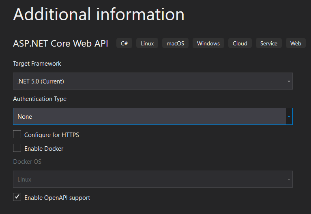Click the Windows platform tag
Image resolution: width=311 pixels, height=214 pixels.
click(208, 43)
